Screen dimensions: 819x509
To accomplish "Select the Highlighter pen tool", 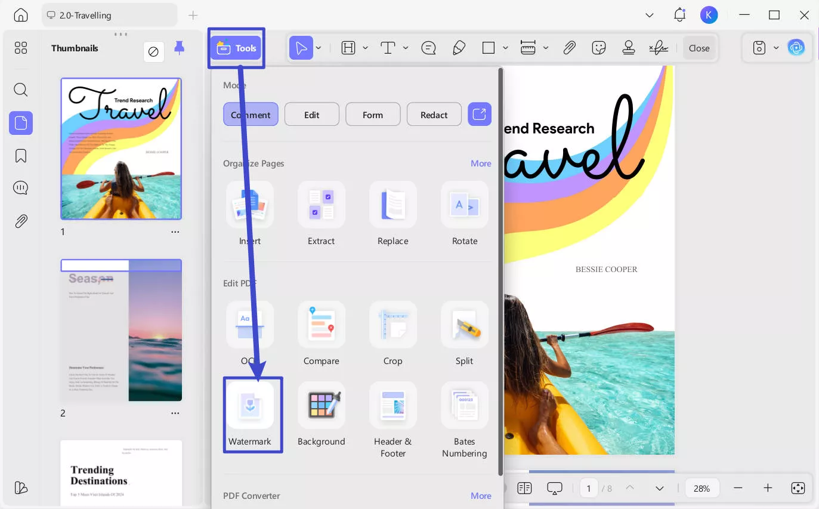I will click(x=459, y=48).
